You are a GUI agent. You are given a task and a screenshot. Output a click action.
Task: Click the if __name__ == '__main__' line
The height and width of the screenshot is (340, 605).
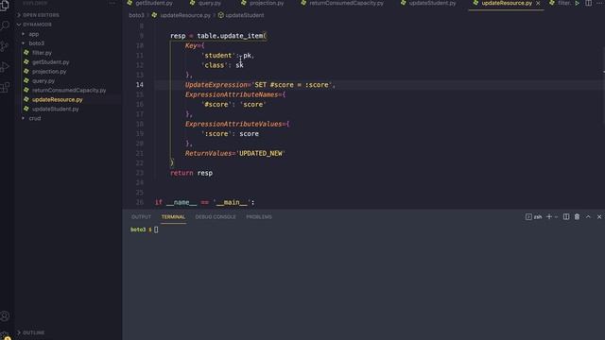pos(204,202)
